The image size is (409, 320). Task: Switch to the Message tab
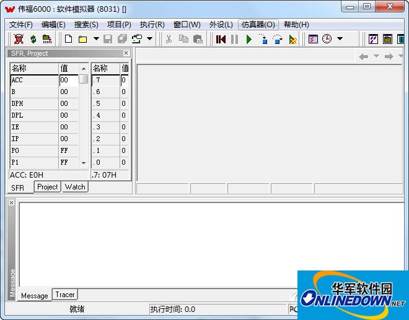[x=35, y=295]
